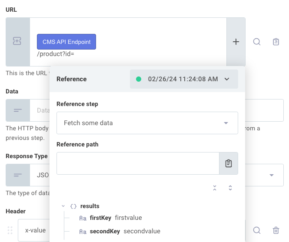
Task: Click into the Reference path input
Action: (138, 163)
